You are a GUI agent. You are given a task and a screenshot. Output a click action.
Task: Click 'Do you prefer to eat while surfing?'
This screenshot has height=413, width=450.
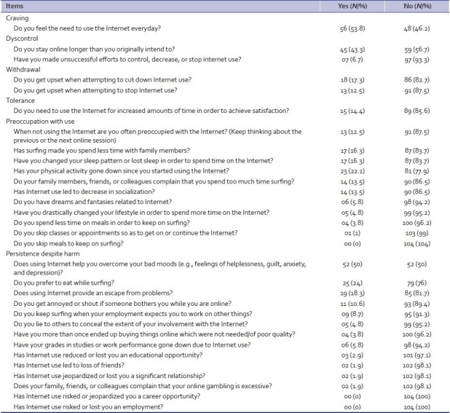(x=63, y=283)
